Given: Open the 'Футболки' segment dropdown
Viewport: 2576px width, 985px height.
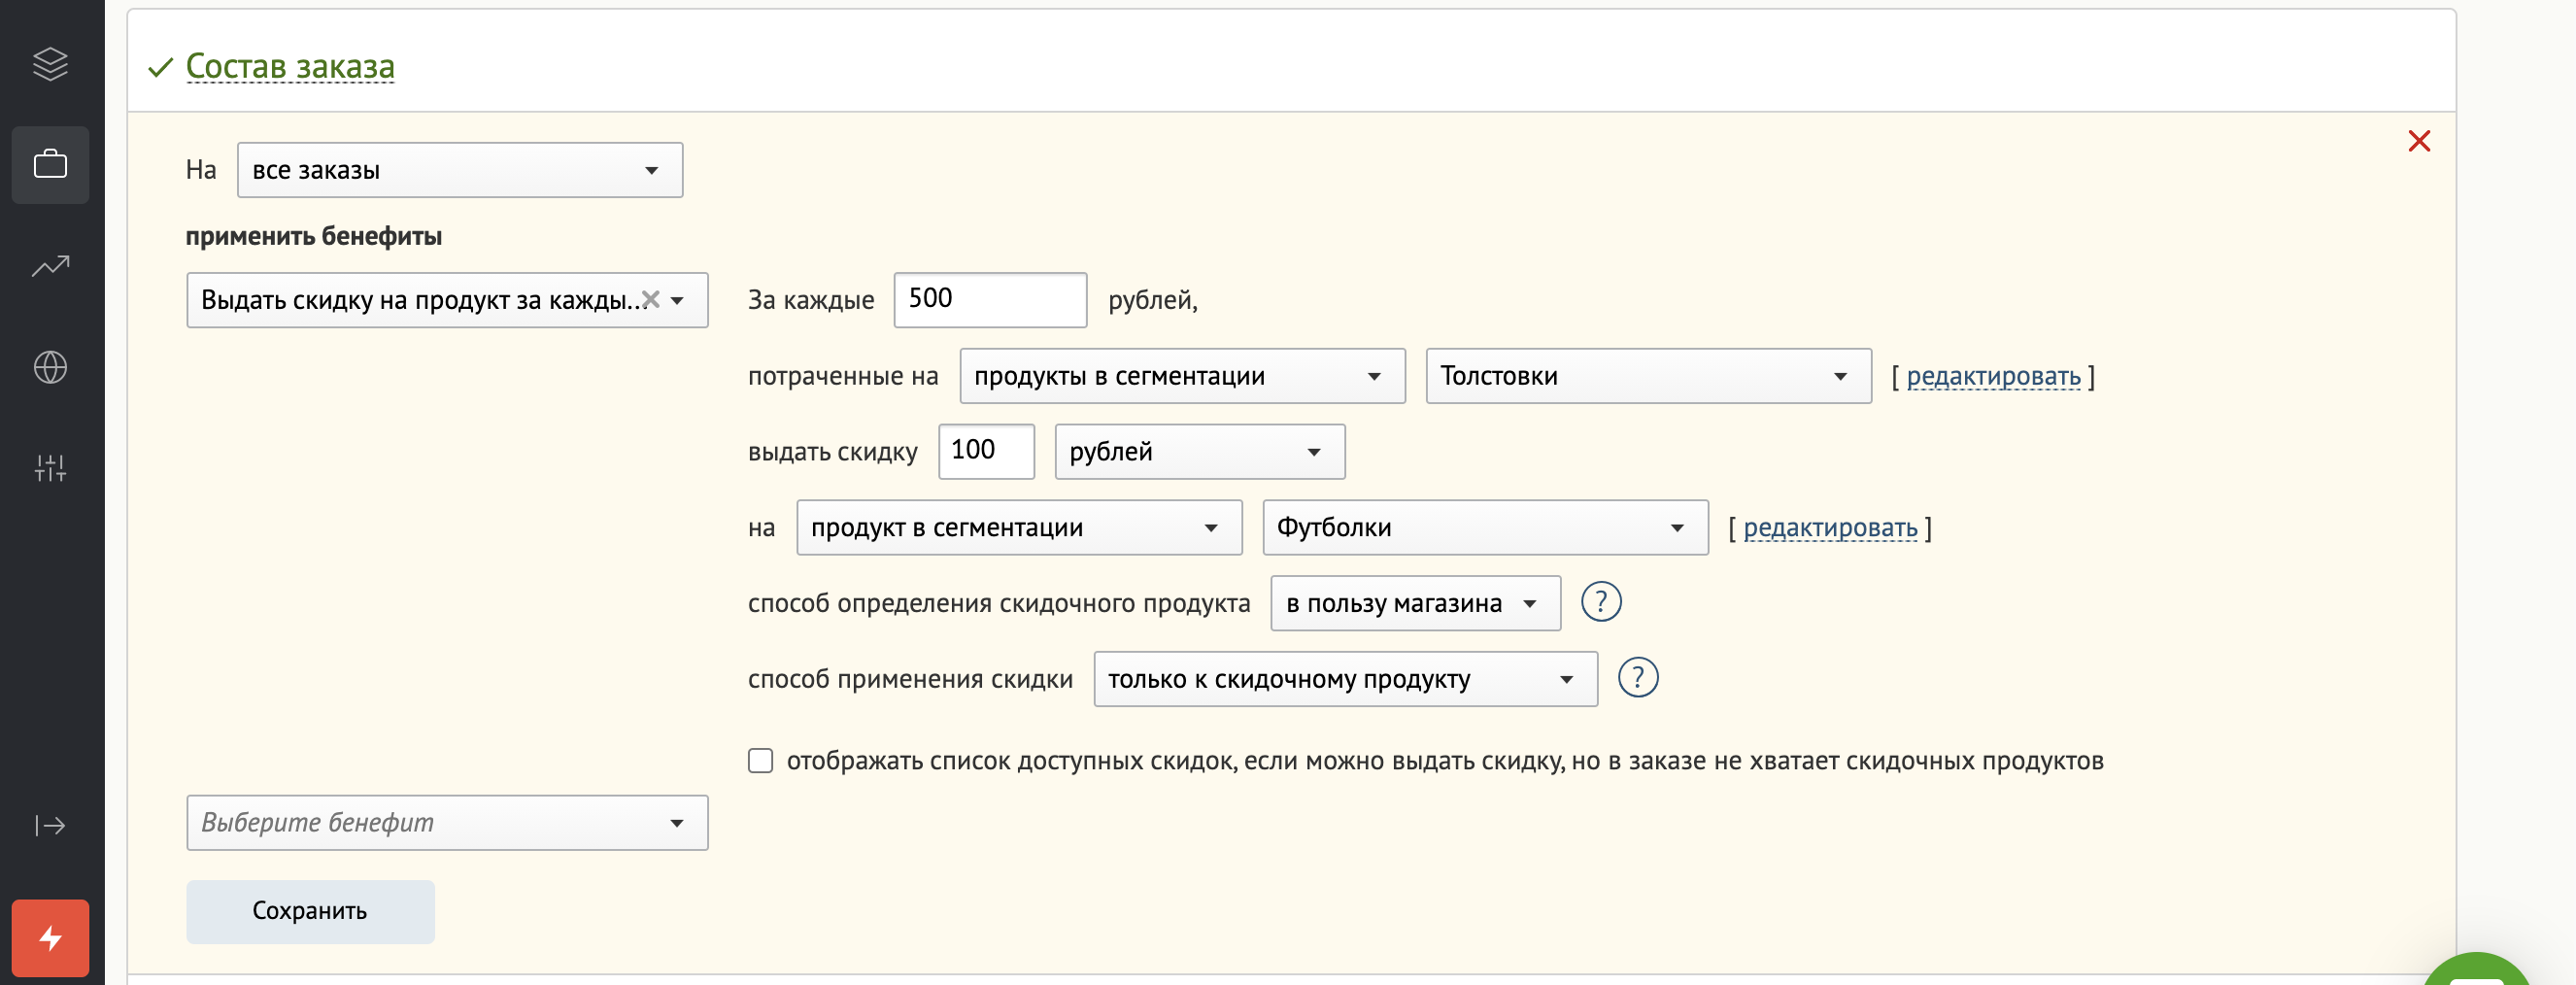Looking at the screenshot, I should point(1485,528).
